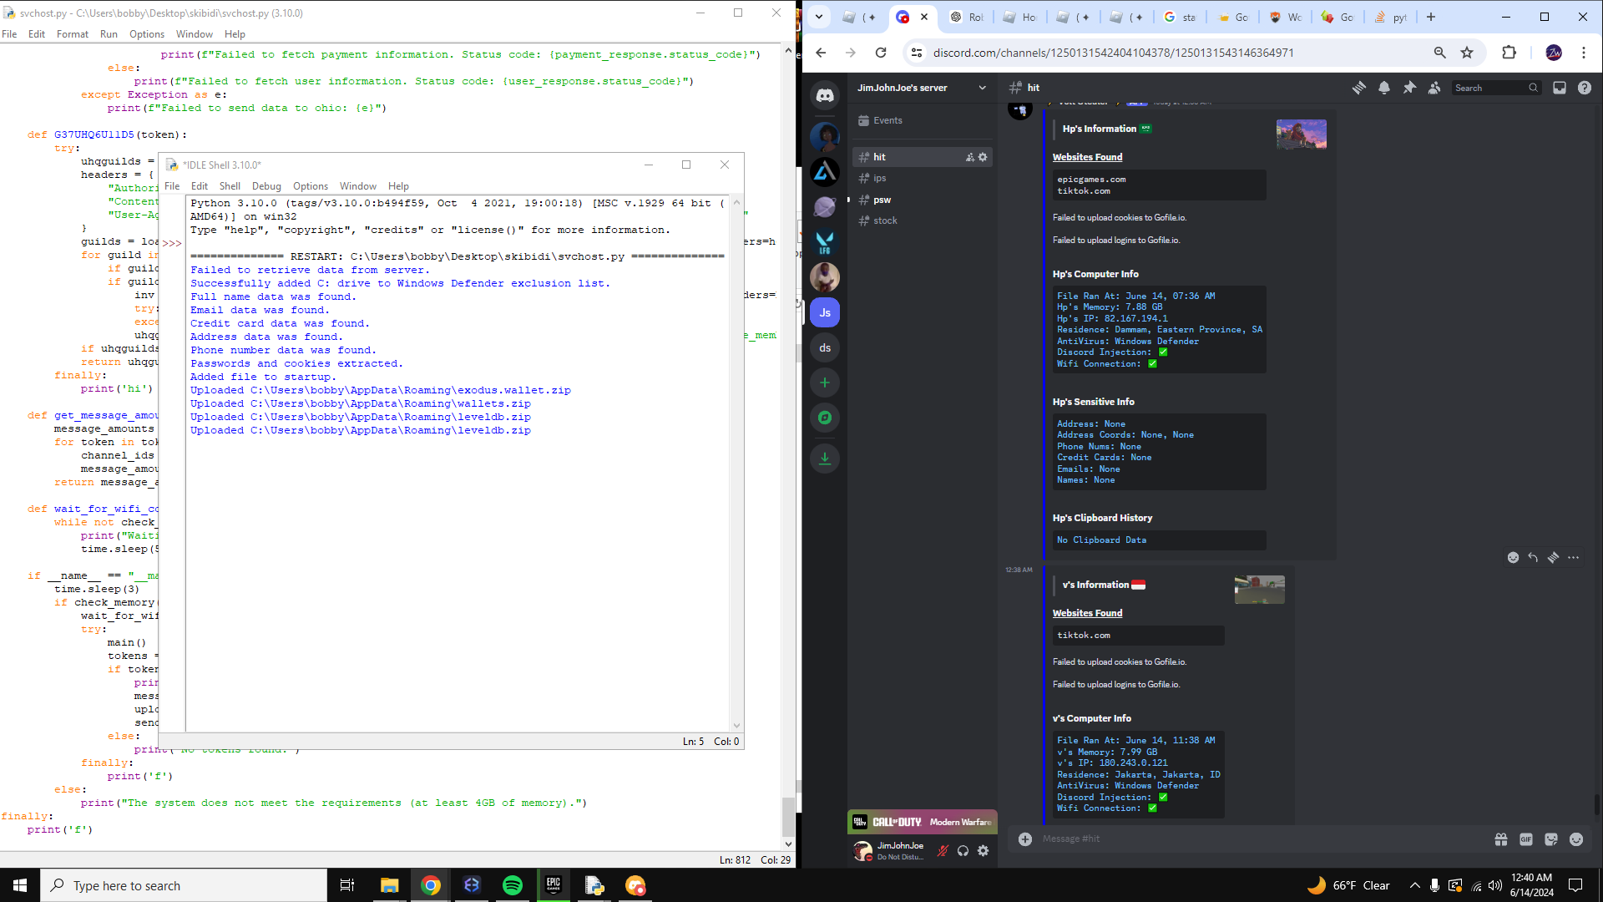Click the Message #hit input field
This screenshot has width=1603, height=902.
pos(1252,839)
